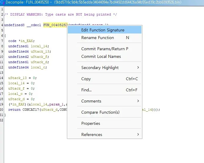Select Edit Function Signature from context menu
This screenshot has height=163, width=204.
click(103, 30)
